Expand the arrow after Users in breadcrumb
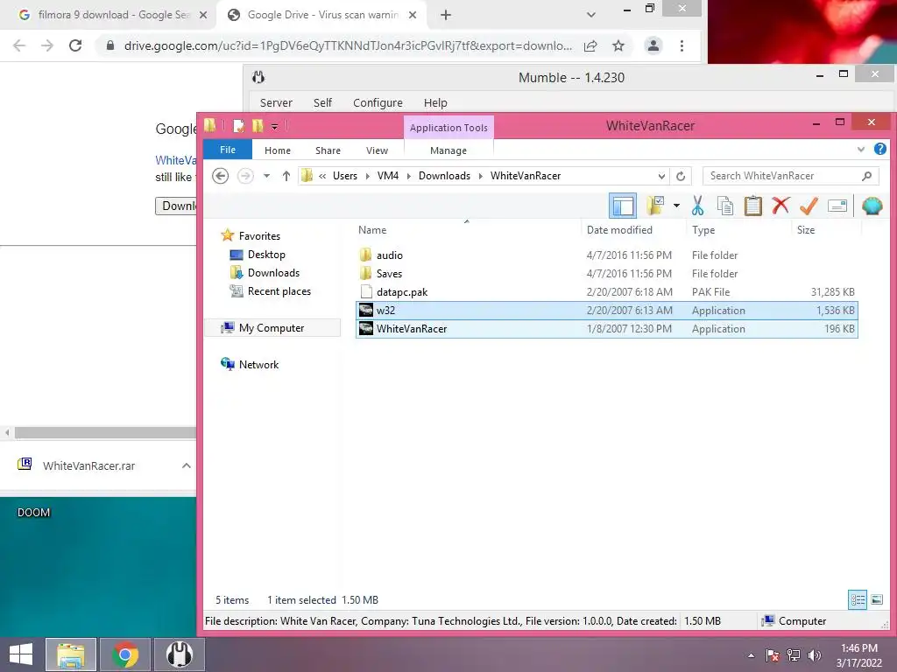Image resolution: width=897 pixels, height=672 pixels. [x=367, y=176]
